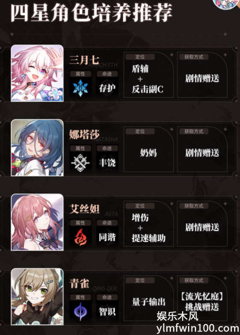Click the 艾丝妲 character name
The image size is (240, 335).
84,209
